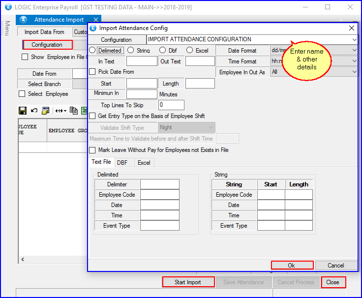Click String Event Type Start cell
This screenshot has height=298, width=362.
[271, 226]
